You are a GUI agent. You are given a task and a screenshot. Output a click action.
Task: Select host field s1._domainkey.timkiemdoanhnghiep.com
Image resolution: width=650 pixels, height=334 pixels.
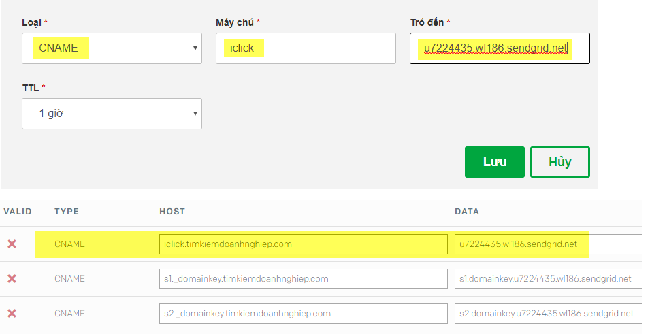point(303,279)
